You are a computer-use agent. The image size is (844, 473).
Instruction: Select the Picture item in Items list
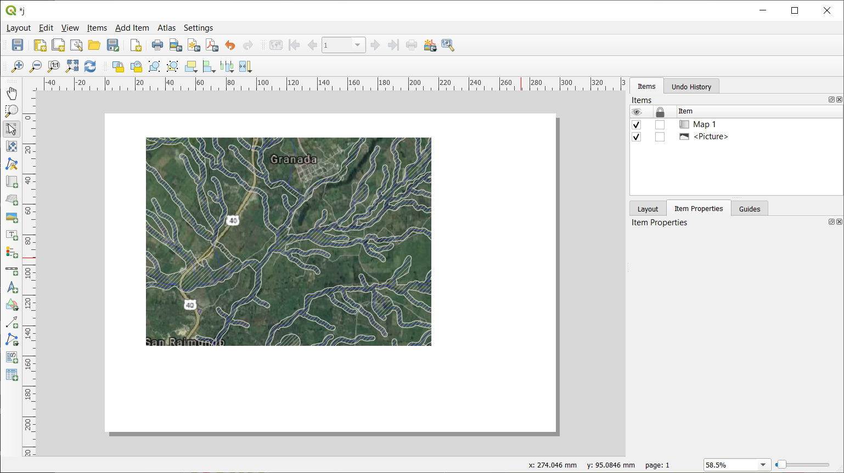tap(710, 136)
